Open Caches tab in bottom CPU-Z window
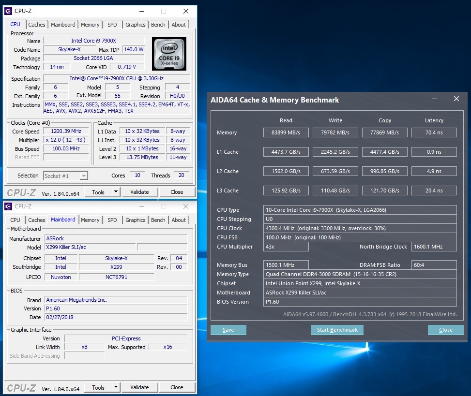 coord(37,220)
